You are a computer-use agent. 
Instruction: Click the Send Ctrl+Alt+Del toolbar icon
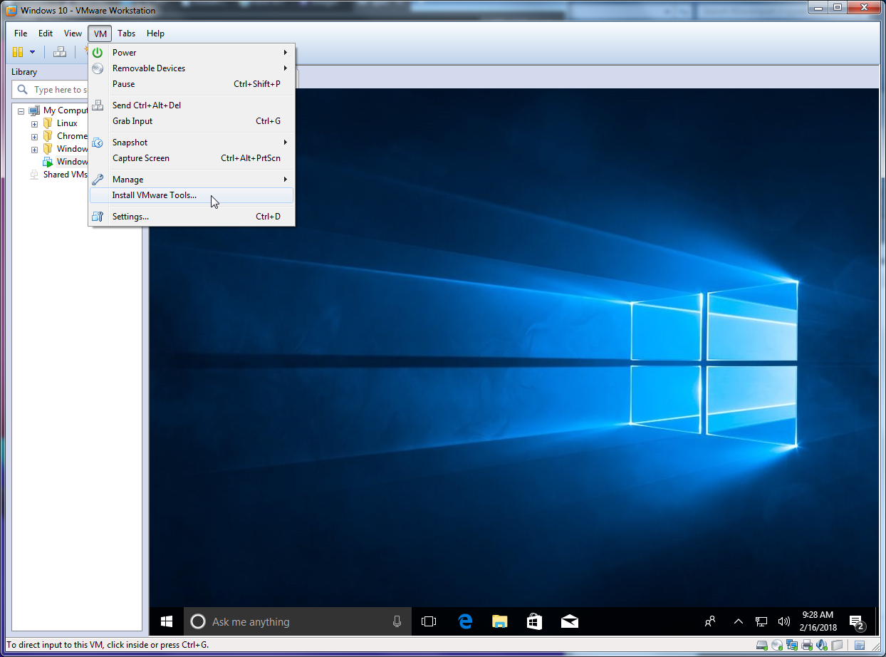(x=60, y=52)
